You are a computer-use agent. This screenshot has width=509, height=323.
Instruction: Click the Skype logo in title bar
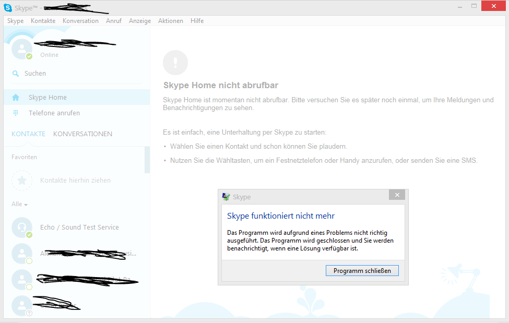point(7,7)
